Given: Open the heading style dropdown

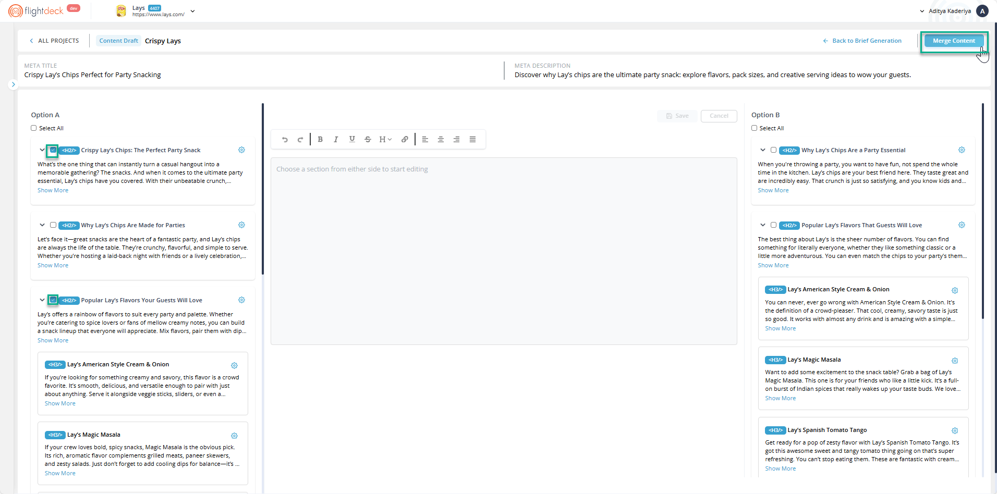Looking at the screenshot, I should click(385, 139).
